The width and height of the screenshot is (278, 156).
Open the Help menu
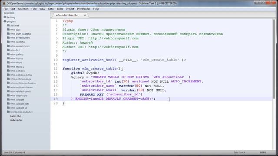tap(96, 9)
